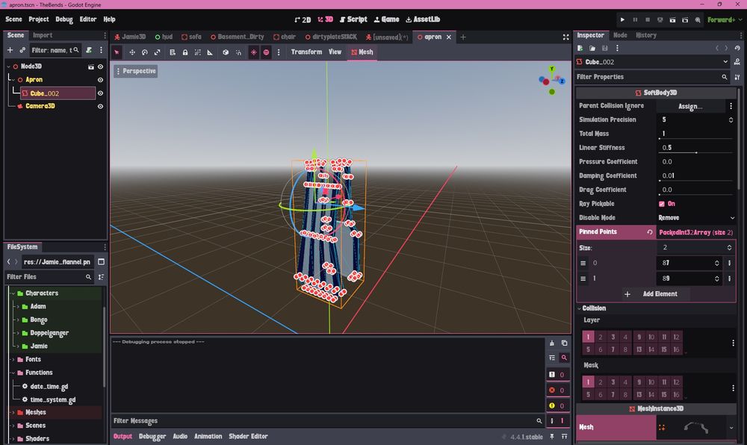Copy the output log selection icon
The image size is (747, 445).
564,343
